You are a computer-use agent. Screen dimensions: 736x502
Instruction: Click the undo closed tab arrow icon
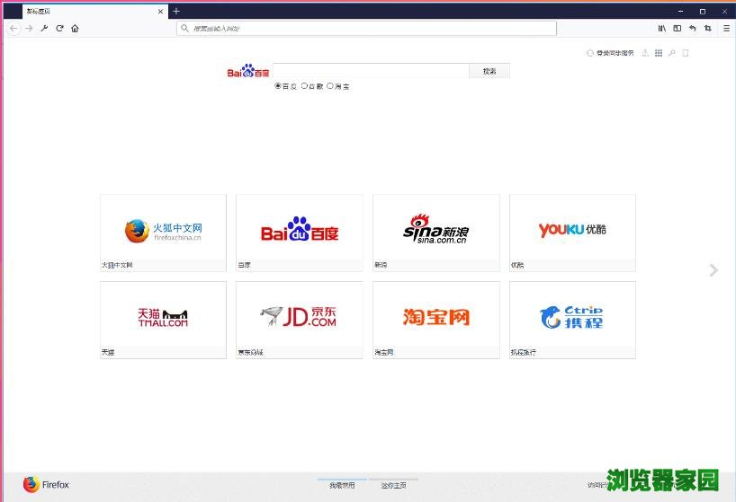point(692,29)
